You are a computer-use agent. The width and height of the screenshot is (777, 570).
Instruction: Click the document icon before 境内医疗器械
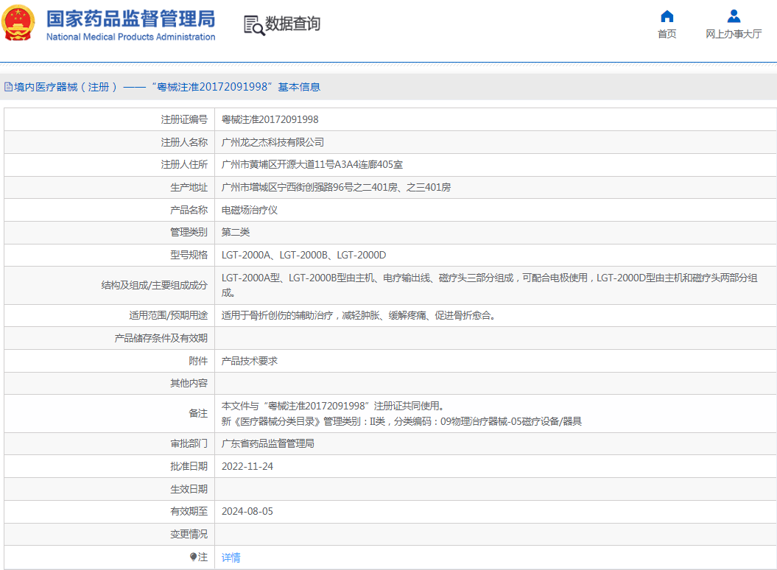(8, 87)
